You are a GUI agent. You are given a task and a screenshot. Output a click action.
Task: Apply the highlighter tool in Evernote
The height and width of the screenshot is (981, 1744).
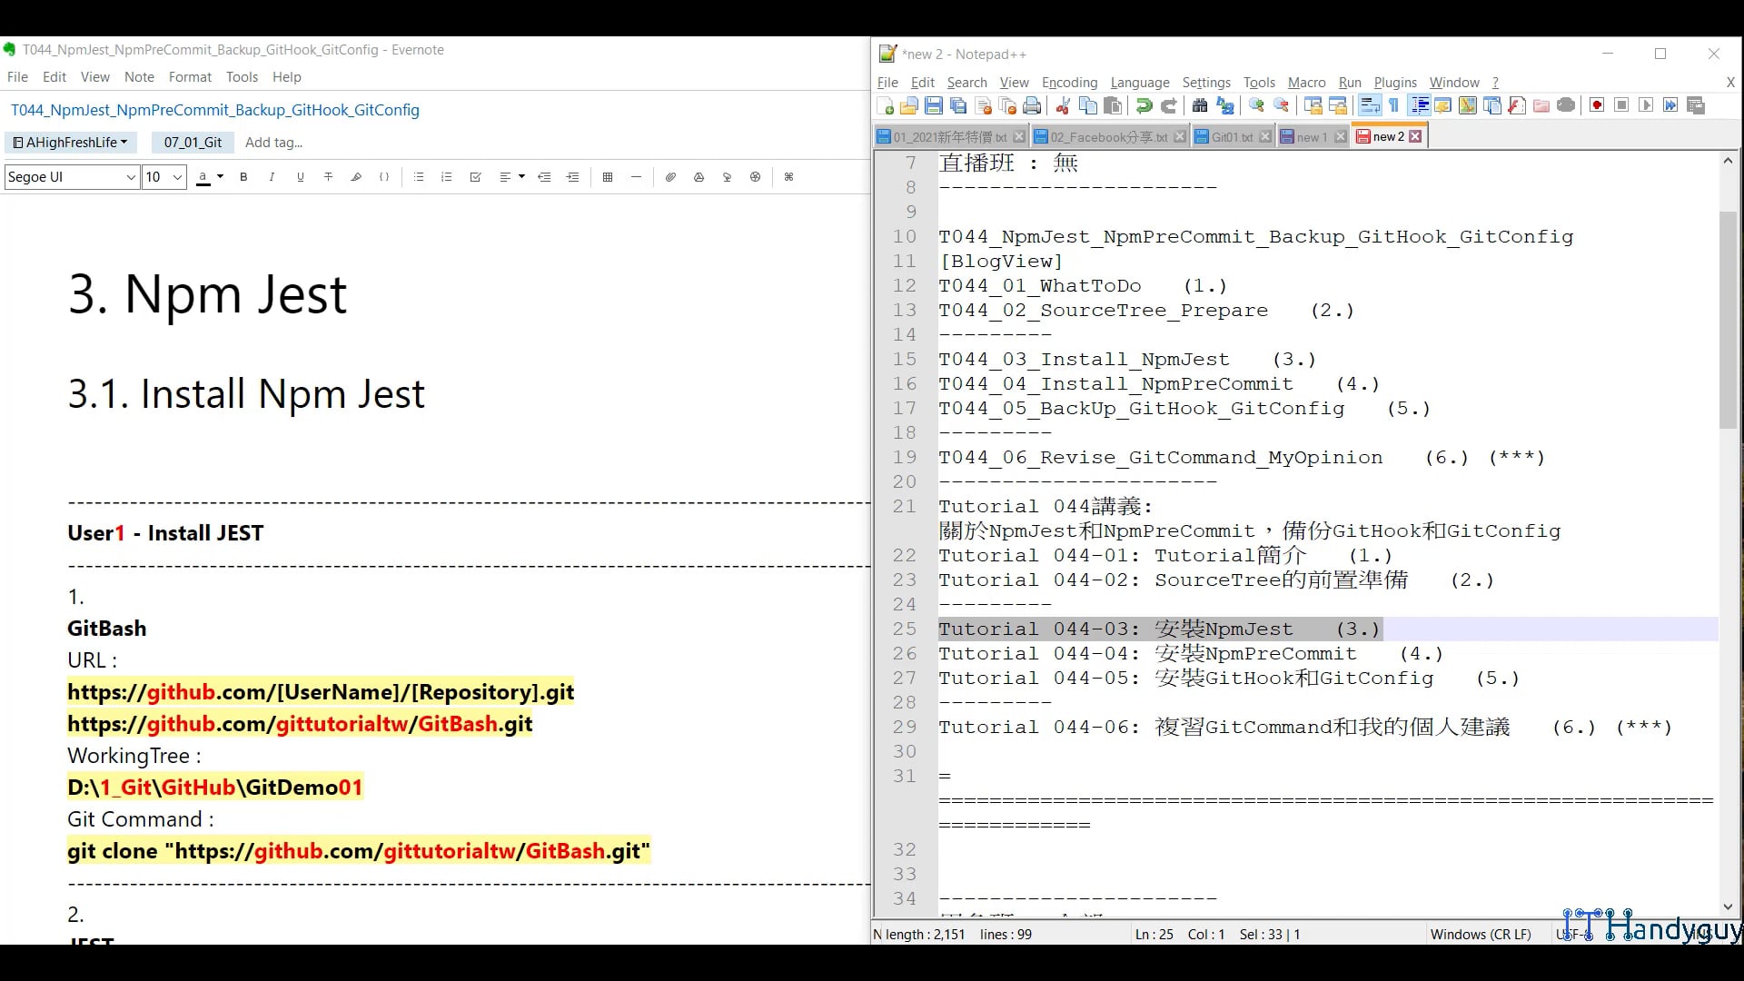[356, 177]
